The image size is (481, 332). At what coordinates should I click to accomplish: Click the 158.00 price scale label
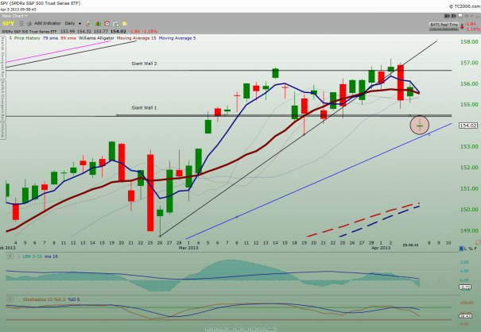tap(469, 41)
